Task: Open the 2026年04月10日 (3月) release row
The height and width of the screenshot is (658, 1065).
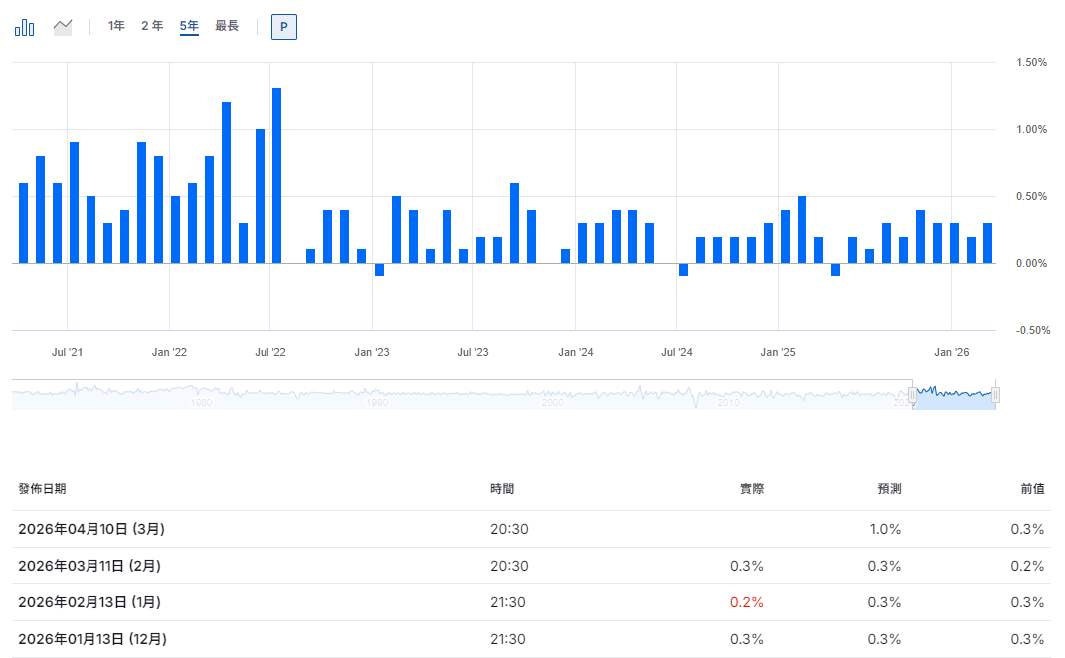Action: pos(91,529)
